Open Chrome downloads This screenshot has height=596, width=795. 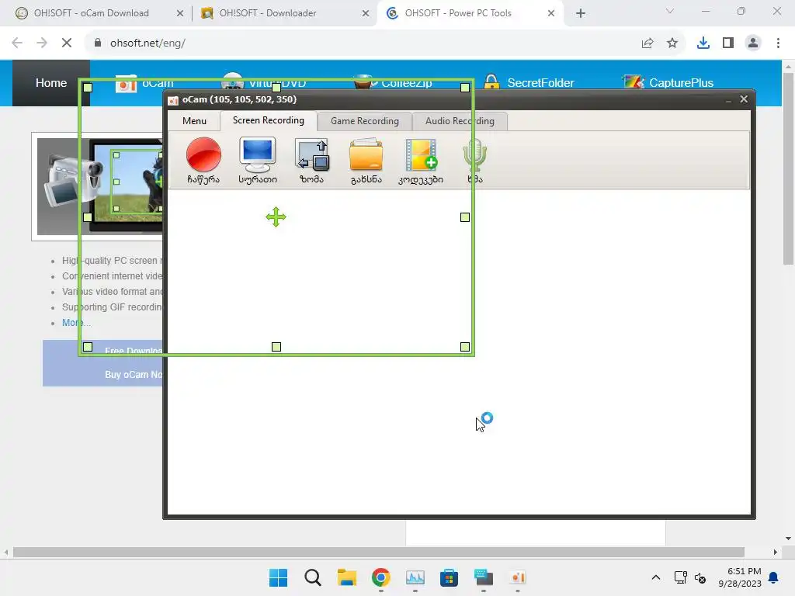click(703, 43)
